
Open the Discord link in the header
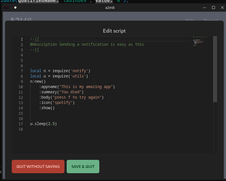(211, 20)
